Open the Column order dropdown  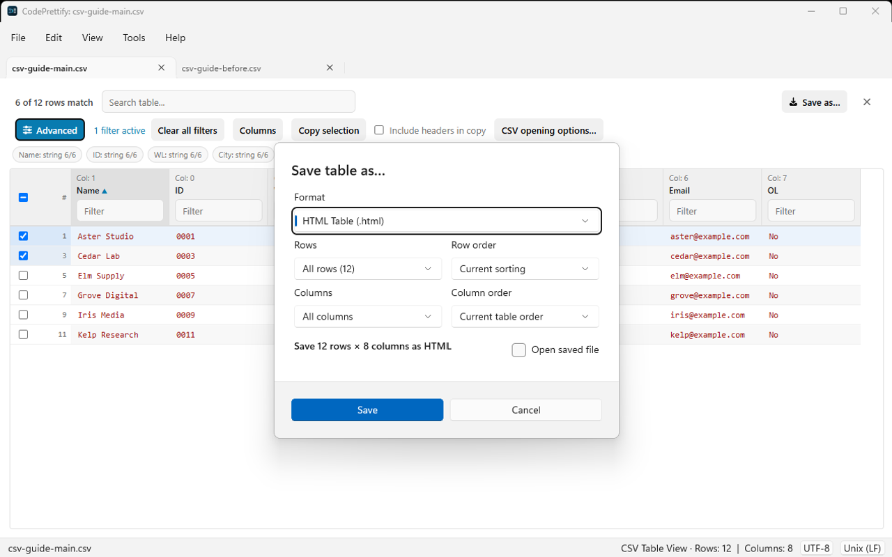tap(525, 316)
